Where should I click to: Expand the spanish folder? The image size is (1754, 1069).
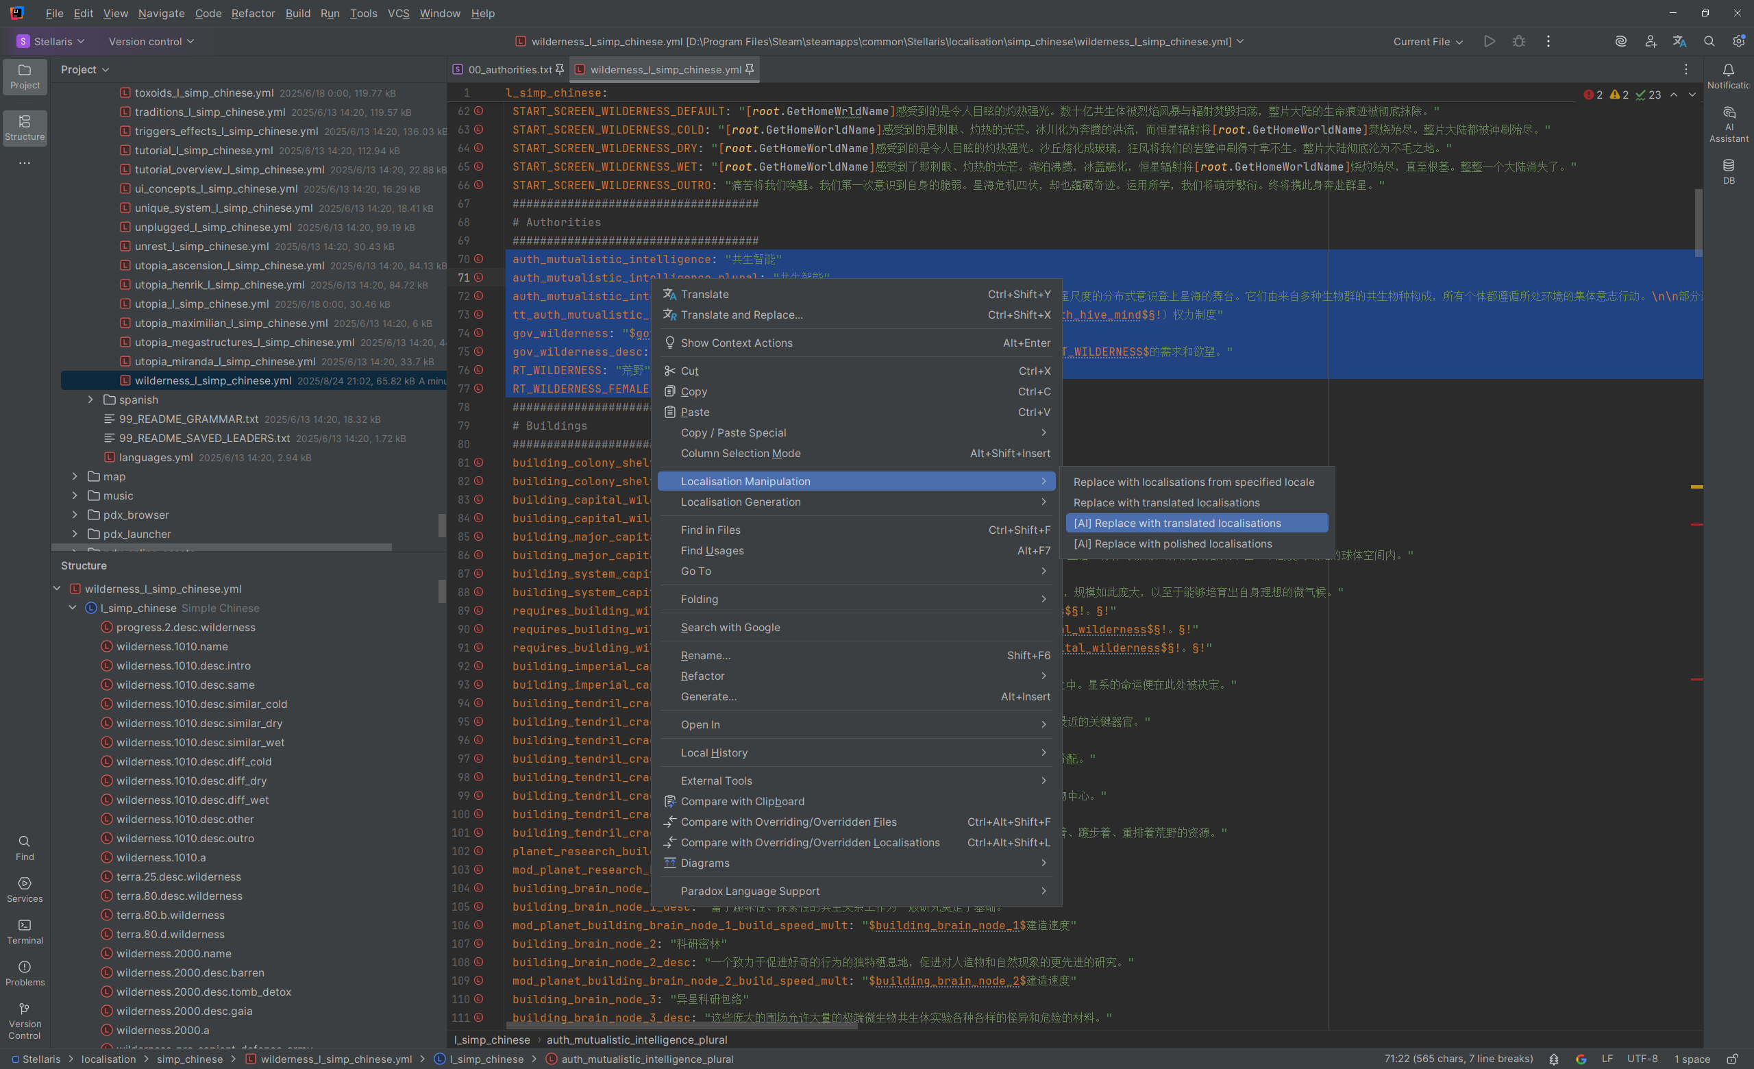(x=90, y=400)
